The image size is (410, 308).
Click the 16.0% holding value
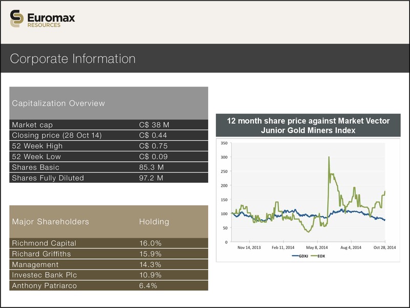pyautogui.click(x=150, y=243)
